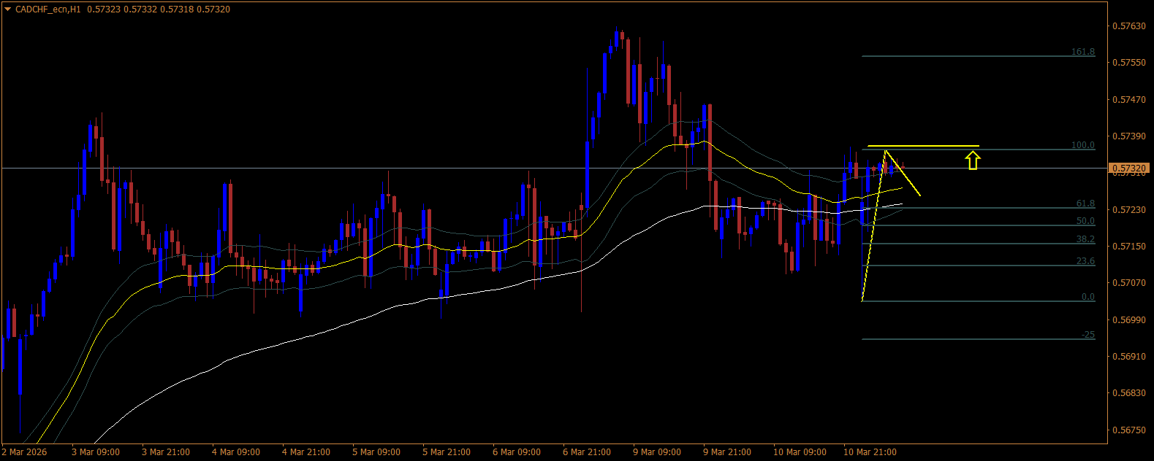
Task: Select the 61.8 Fibonacci level label
Action: click(1085, 204)
